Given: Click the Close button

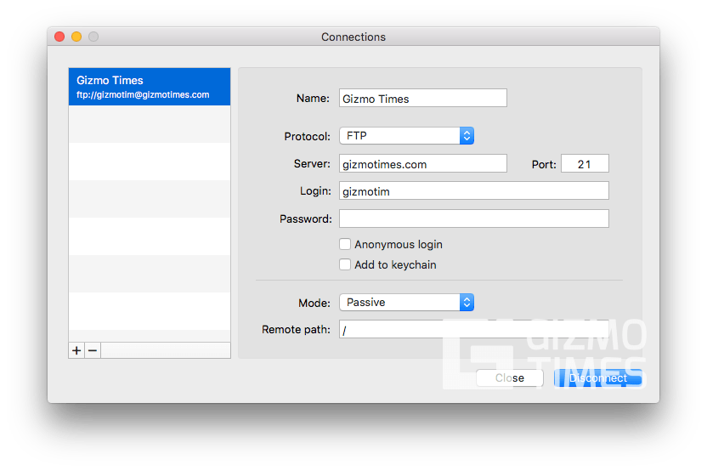Looking at the screenshot, I should [x=510, y=378].
